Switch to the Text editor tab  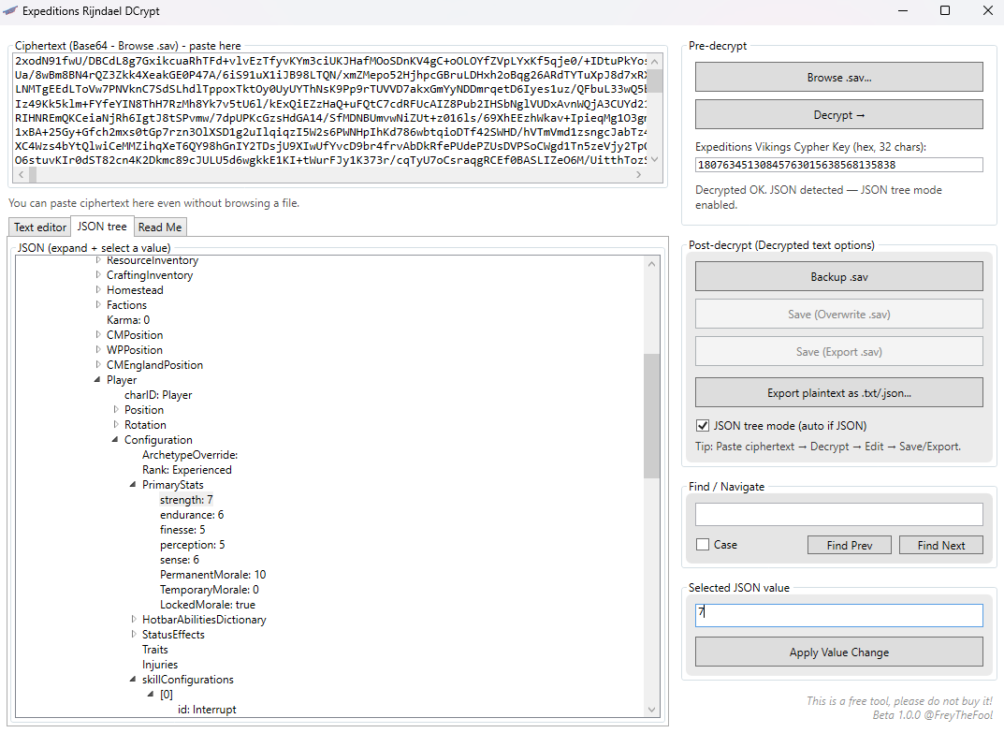(39, 227)
